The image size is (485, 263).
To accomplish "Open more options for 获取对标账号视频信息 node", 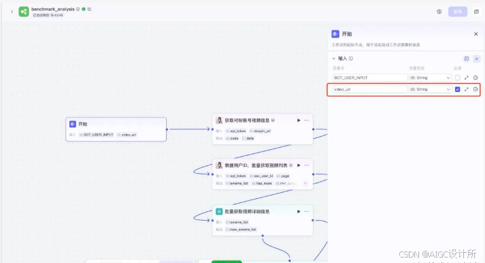I will point(307,121).
